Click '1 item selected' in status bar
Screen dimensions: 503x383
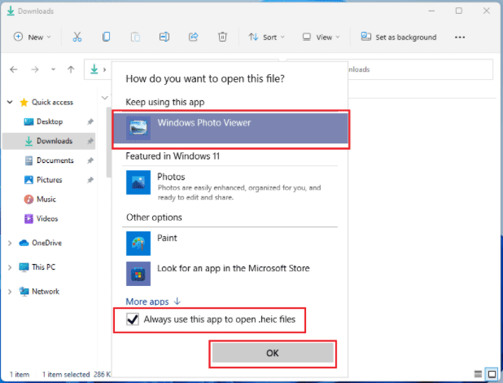[66, 374]
